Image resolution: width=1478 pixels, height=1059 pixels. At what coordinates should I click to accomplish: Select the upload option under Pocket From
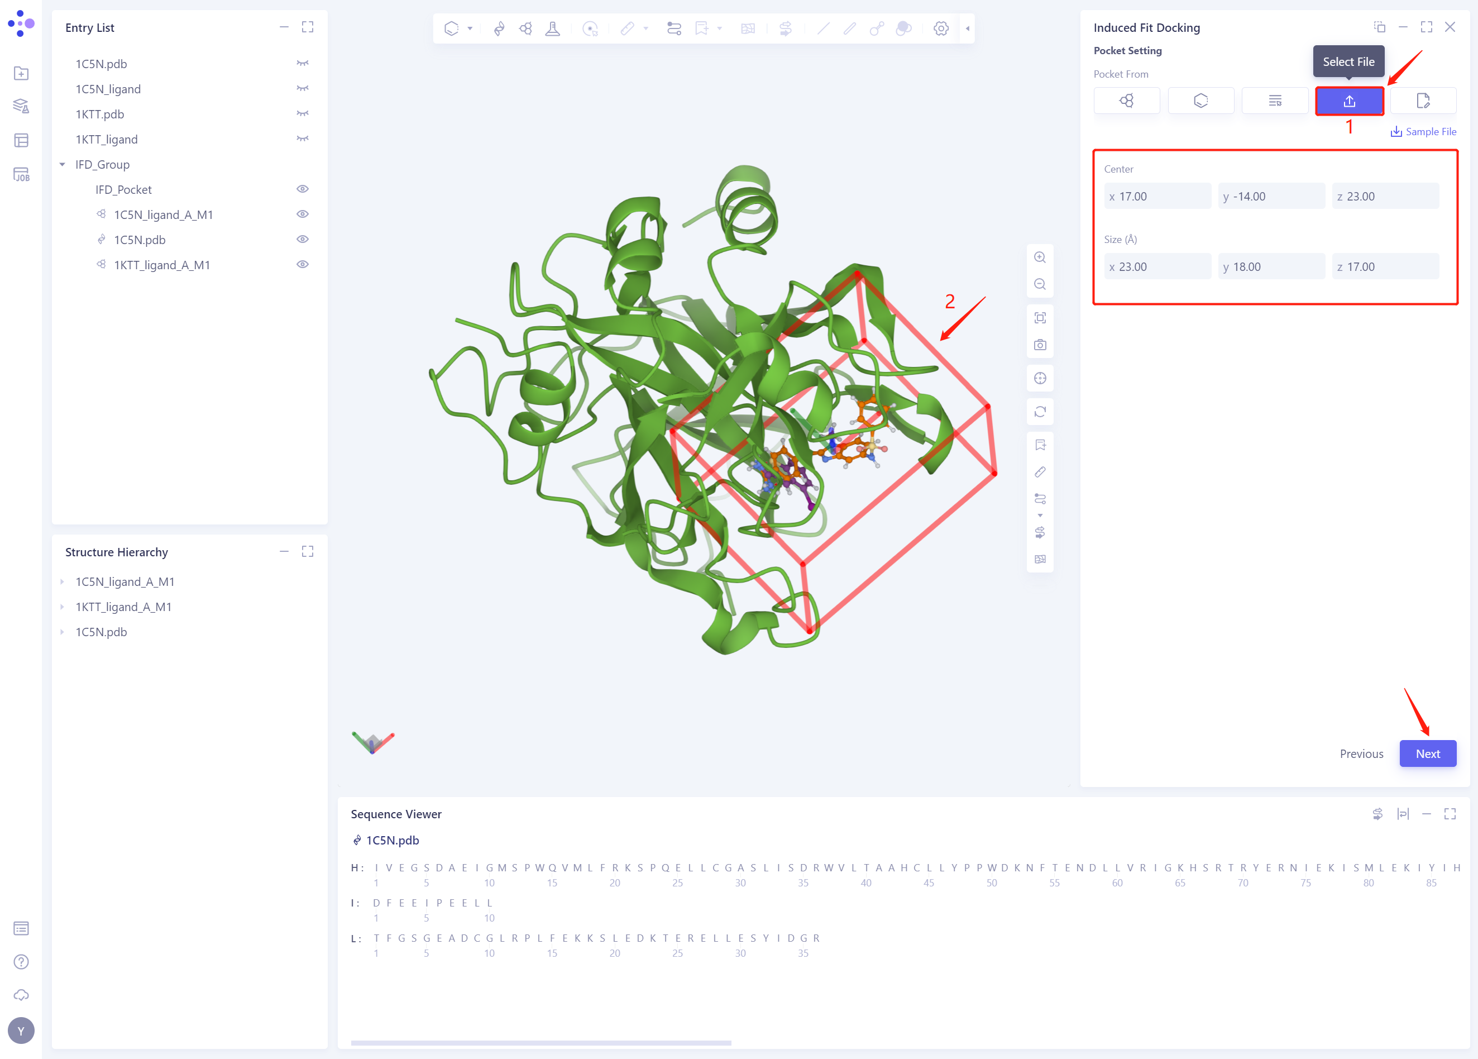[1350, 101]
